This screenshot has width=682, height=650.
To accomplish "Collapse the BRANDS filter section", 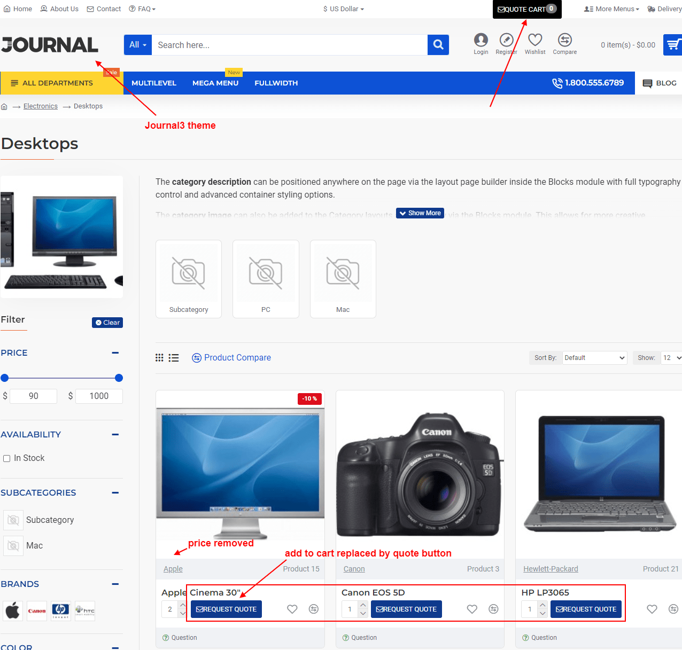I will coord(115,584).
